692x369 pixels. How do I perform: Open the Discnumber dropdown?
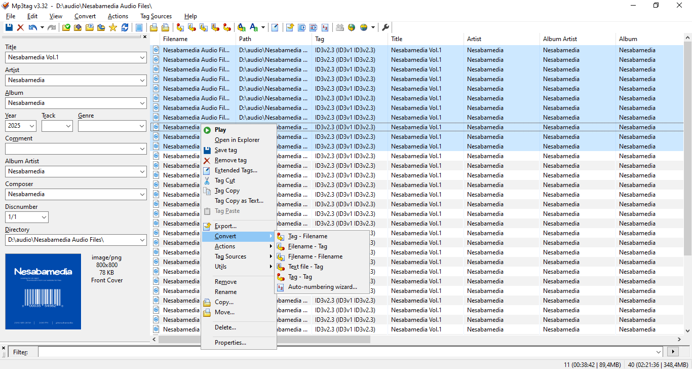tap(44, 217)
